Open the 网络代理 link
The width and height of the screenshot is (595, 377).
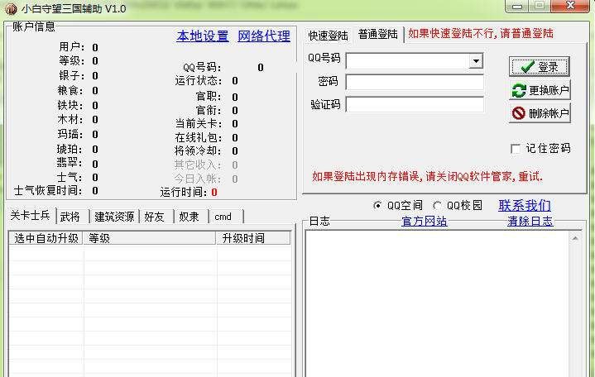[264, 36]
